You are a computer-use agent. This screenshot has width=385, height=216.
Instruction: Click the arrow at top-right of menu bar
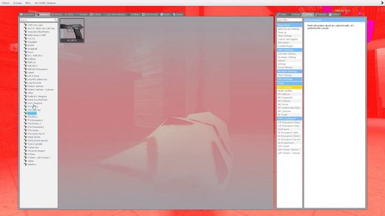[383, 3]
